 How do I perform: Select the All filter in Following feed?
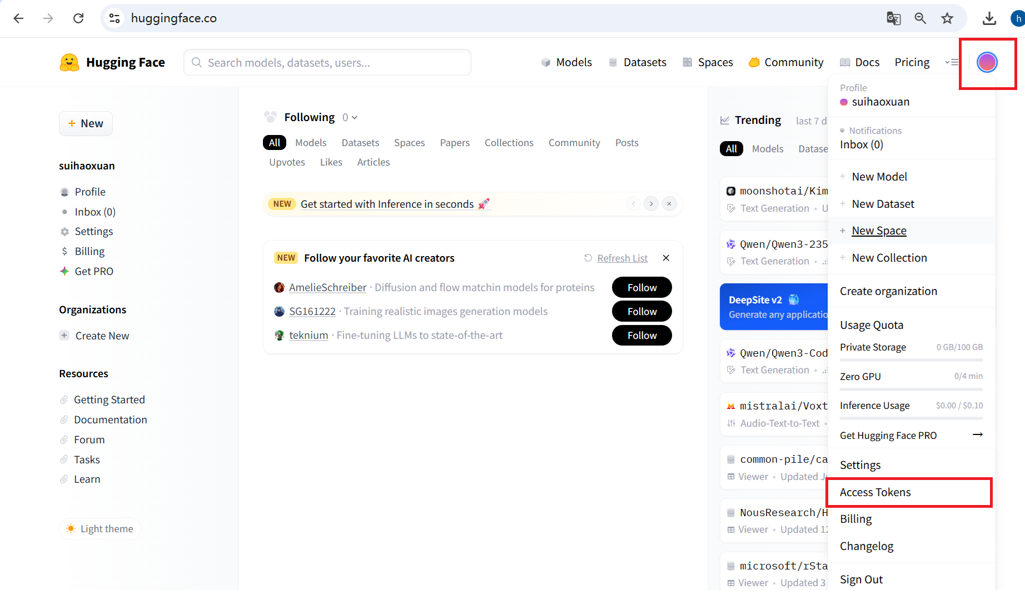[x=275, y=143]
